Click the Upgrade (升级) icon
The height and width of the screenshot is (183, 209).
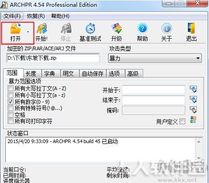[117, 28]
